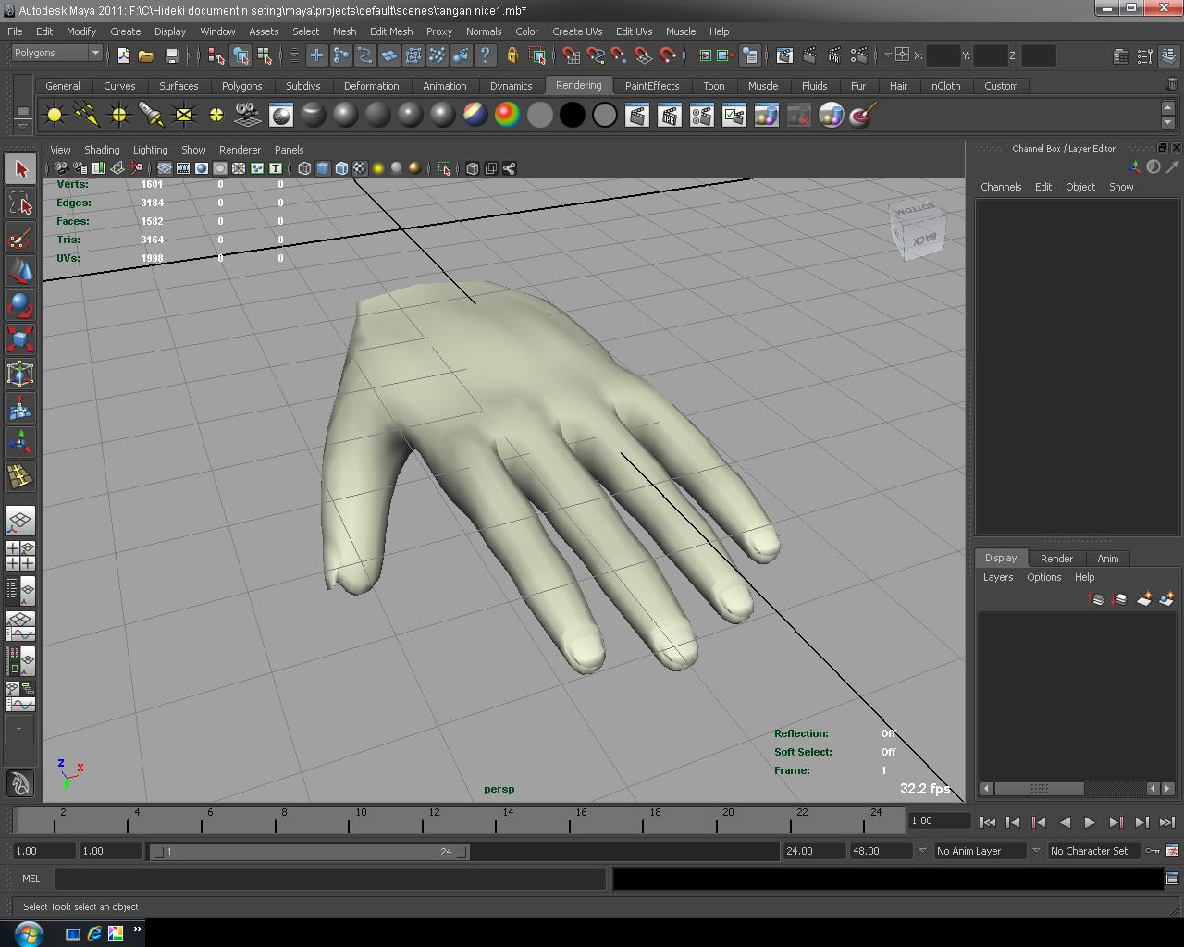This screenshot has height=947, width=1184.
Task: Activate the Paint Effects brush tool in toolbox
Action: (x=19, y=238)
